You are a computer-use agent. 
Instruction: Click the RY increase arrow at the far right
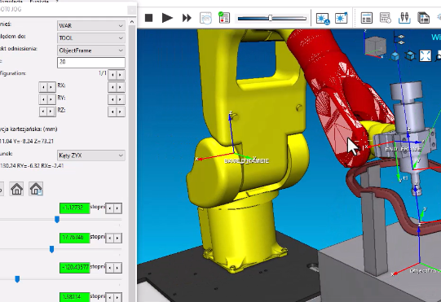pyautogui.click(x=121, y=99)
